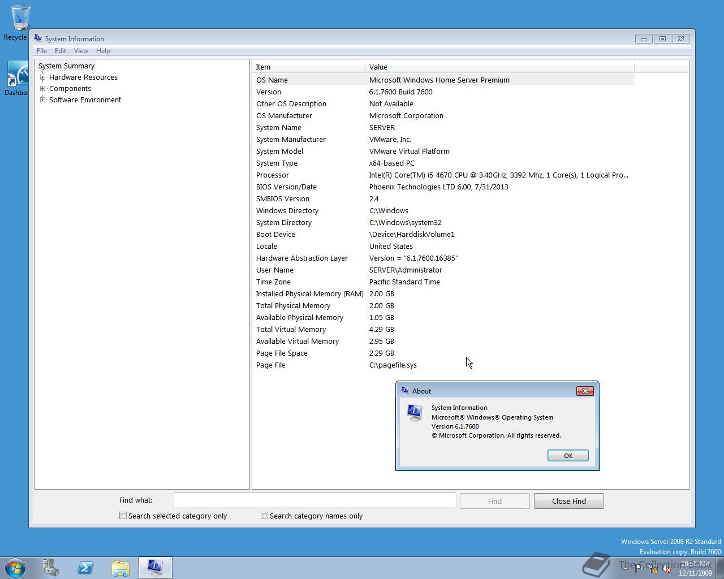Expand the Software Environment node
This screenshot has height=579, width=724.
[x=43, y=100]
